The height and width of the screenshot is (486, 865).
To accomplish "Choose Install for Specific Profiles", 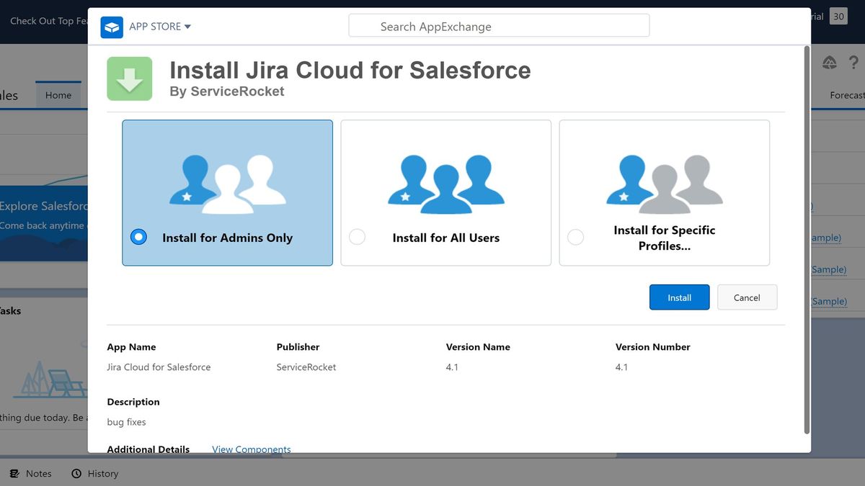I will click(575, 236).
